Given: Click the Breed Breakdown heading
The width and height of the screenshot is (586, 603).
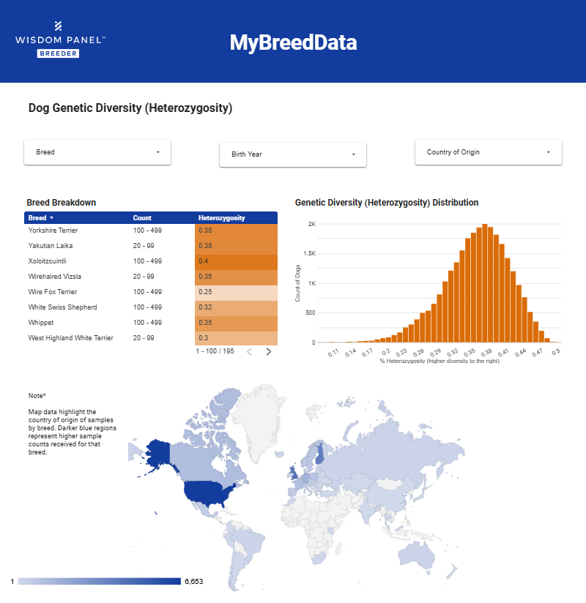Looking at the screenshot, I should click(62, 203).
